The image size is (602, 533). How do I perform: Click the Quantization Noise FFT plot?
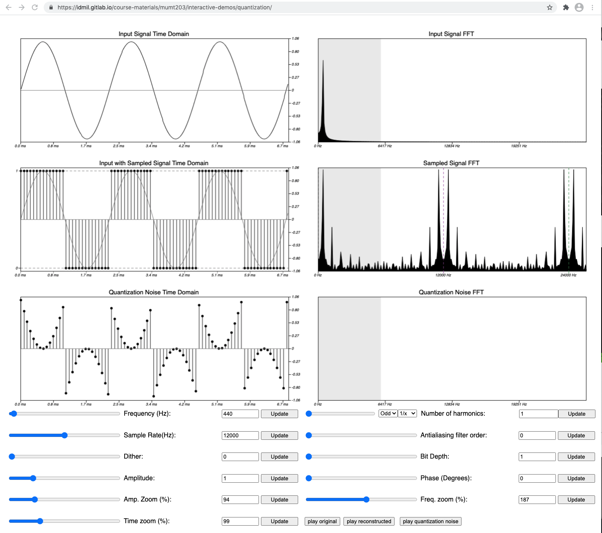452,349
